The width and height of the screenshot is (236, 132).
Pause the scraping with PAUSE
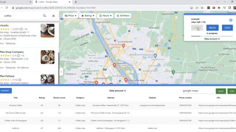212,28
